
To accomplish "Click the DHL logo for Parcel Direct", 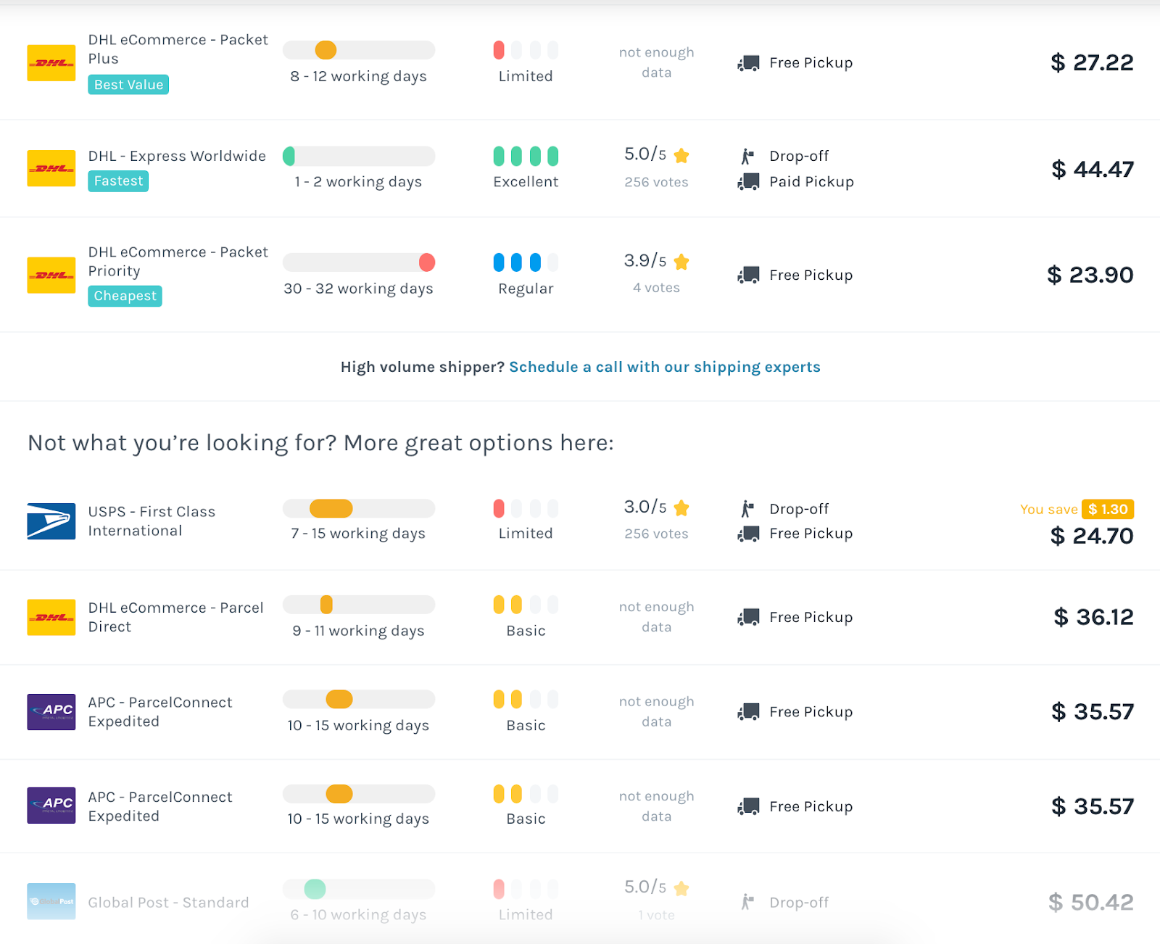I will tap(51, 617).
